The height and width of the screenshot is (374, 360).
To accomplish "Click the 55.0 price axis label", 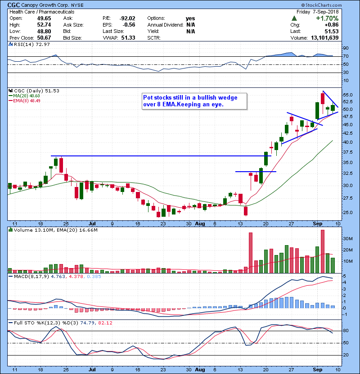I will [347, 95].
